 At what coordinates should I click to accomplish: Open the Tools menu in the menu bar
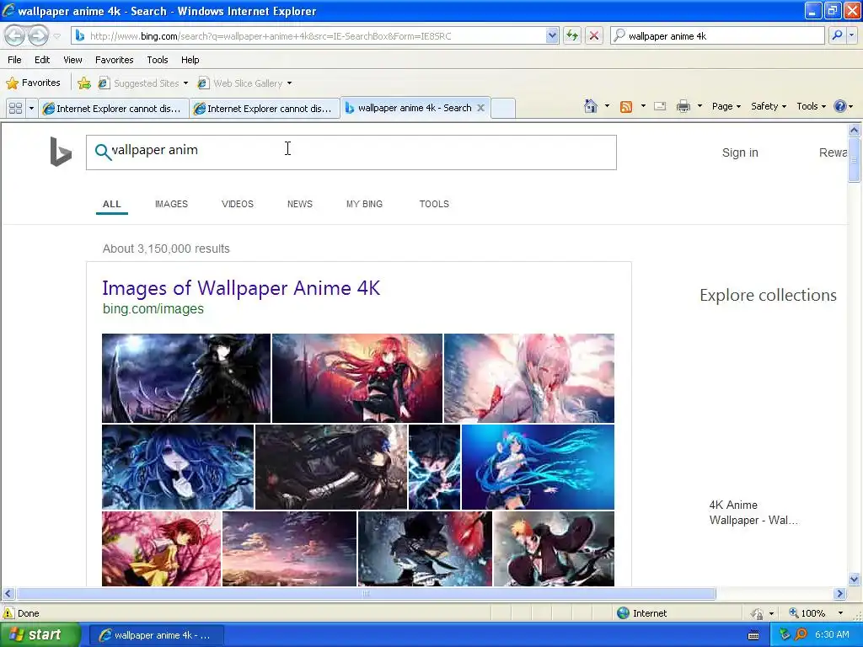pyautogui.click(x=158, y=60)
